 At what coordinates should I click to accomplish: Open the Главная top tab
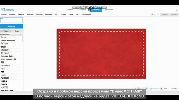tap(70, 9)
